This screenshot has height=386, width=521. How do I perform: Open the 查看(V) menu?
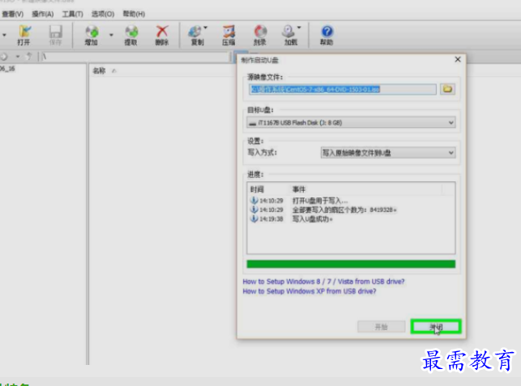pos(12,14)
